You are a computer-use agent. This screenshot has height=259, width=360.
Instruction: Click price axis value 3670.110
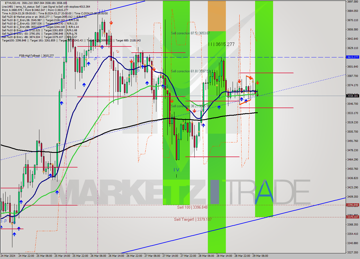pos(352,20)
